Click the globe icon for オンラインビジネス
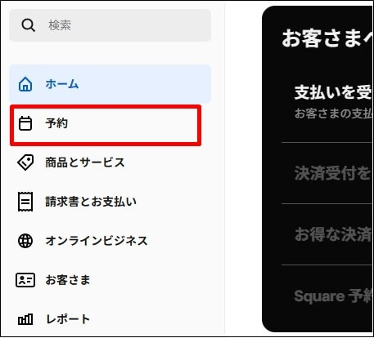 pyautogui.click(x=25, y=241)
